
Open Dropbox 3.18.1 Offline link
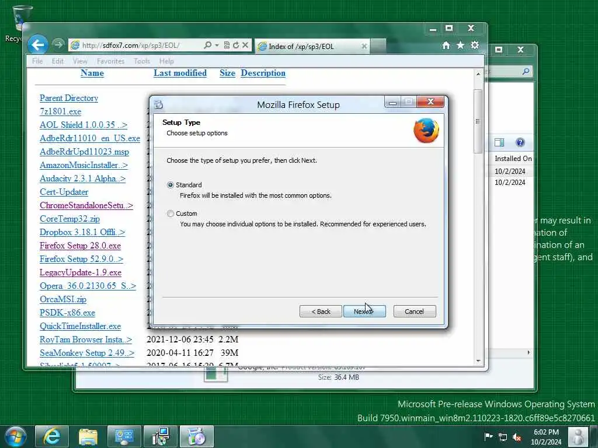82,232
